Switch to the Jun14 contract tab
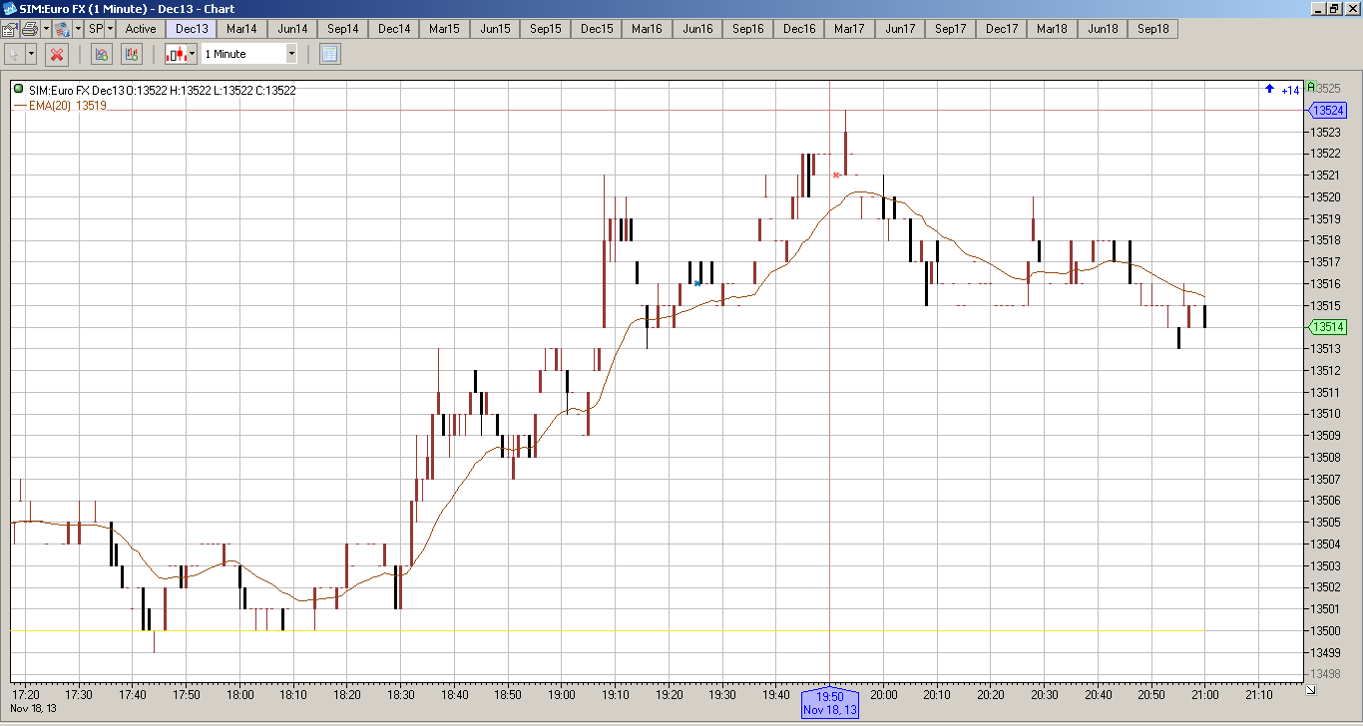 tap(292, 29)
